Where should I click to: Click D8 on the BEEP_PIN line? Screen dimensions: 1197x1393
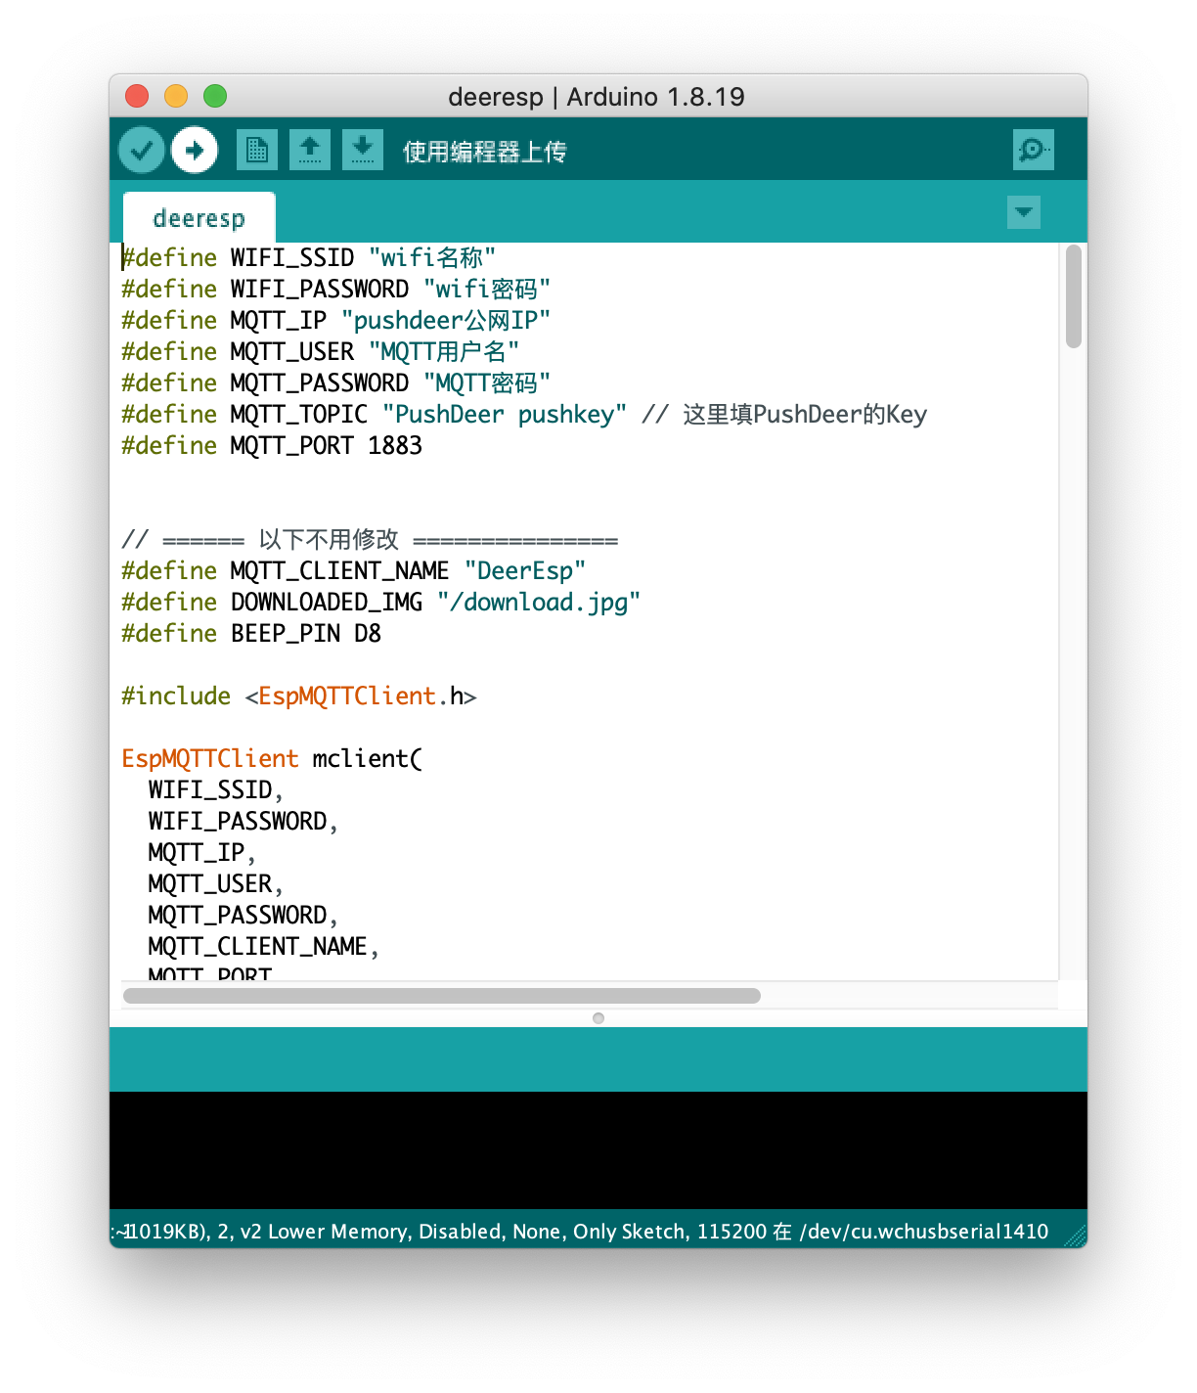[x=368, y=633]
